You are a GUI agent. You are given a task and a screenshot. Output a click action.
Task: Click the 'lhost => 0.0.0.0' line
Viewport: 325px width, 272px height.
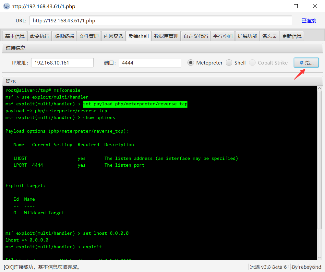click(x=27, y=240)
